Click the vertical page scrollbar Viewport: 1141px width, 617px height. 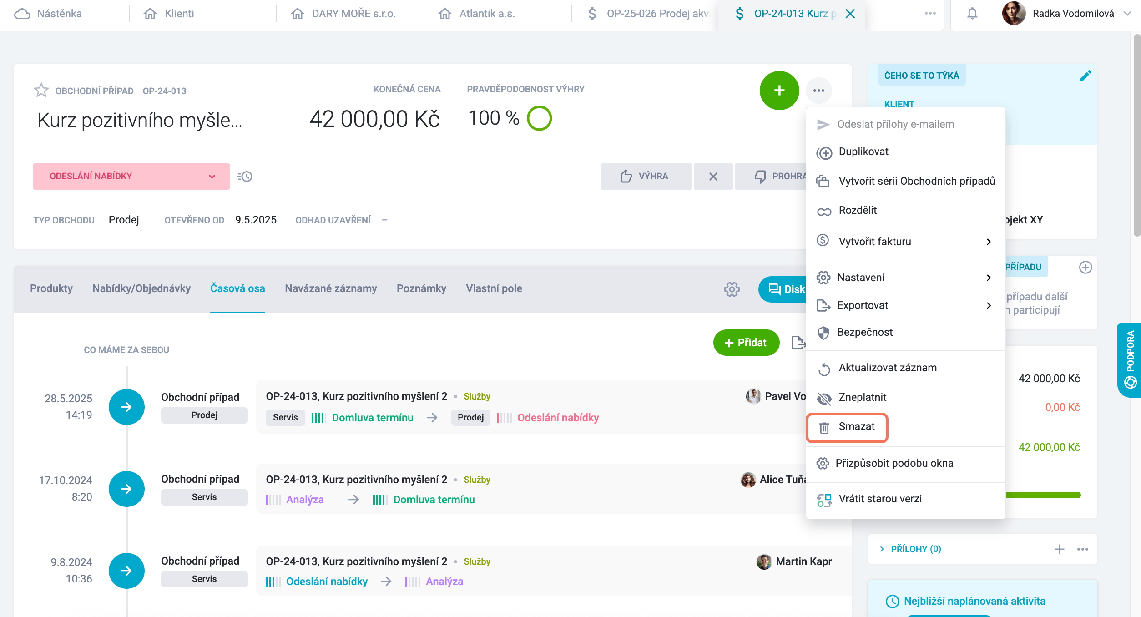1136,137
